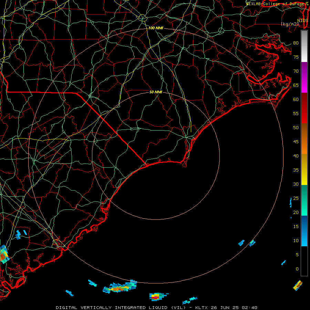Viewport: 310px width, 310px height.
Task: Click the 5 value on the VIL scale
Action: (297, 255)
